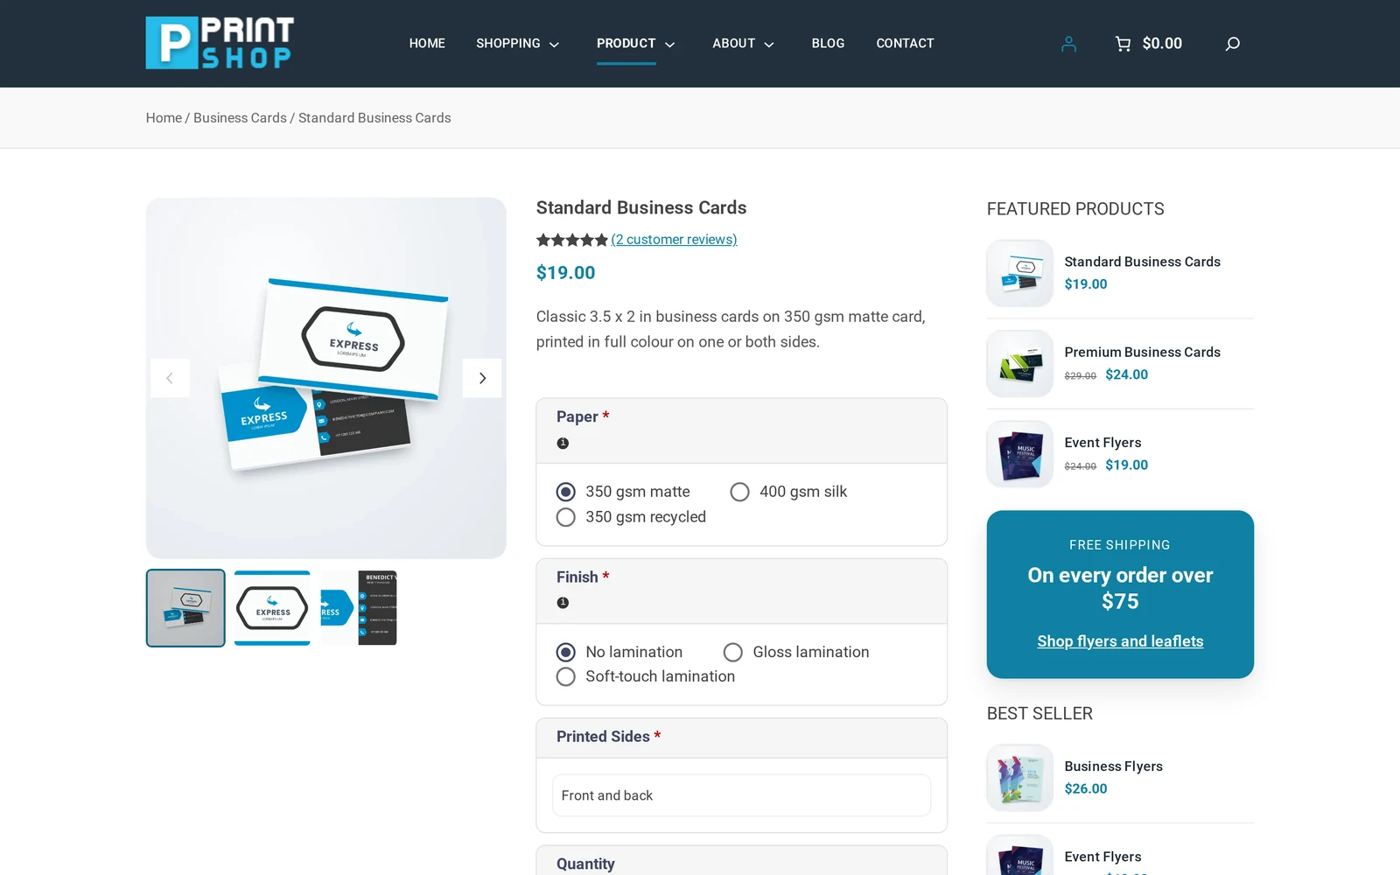Click the Print Shop logo
Image resolution: width=1400 pixels, height=875 pixels.
click(x=219, y=43)
